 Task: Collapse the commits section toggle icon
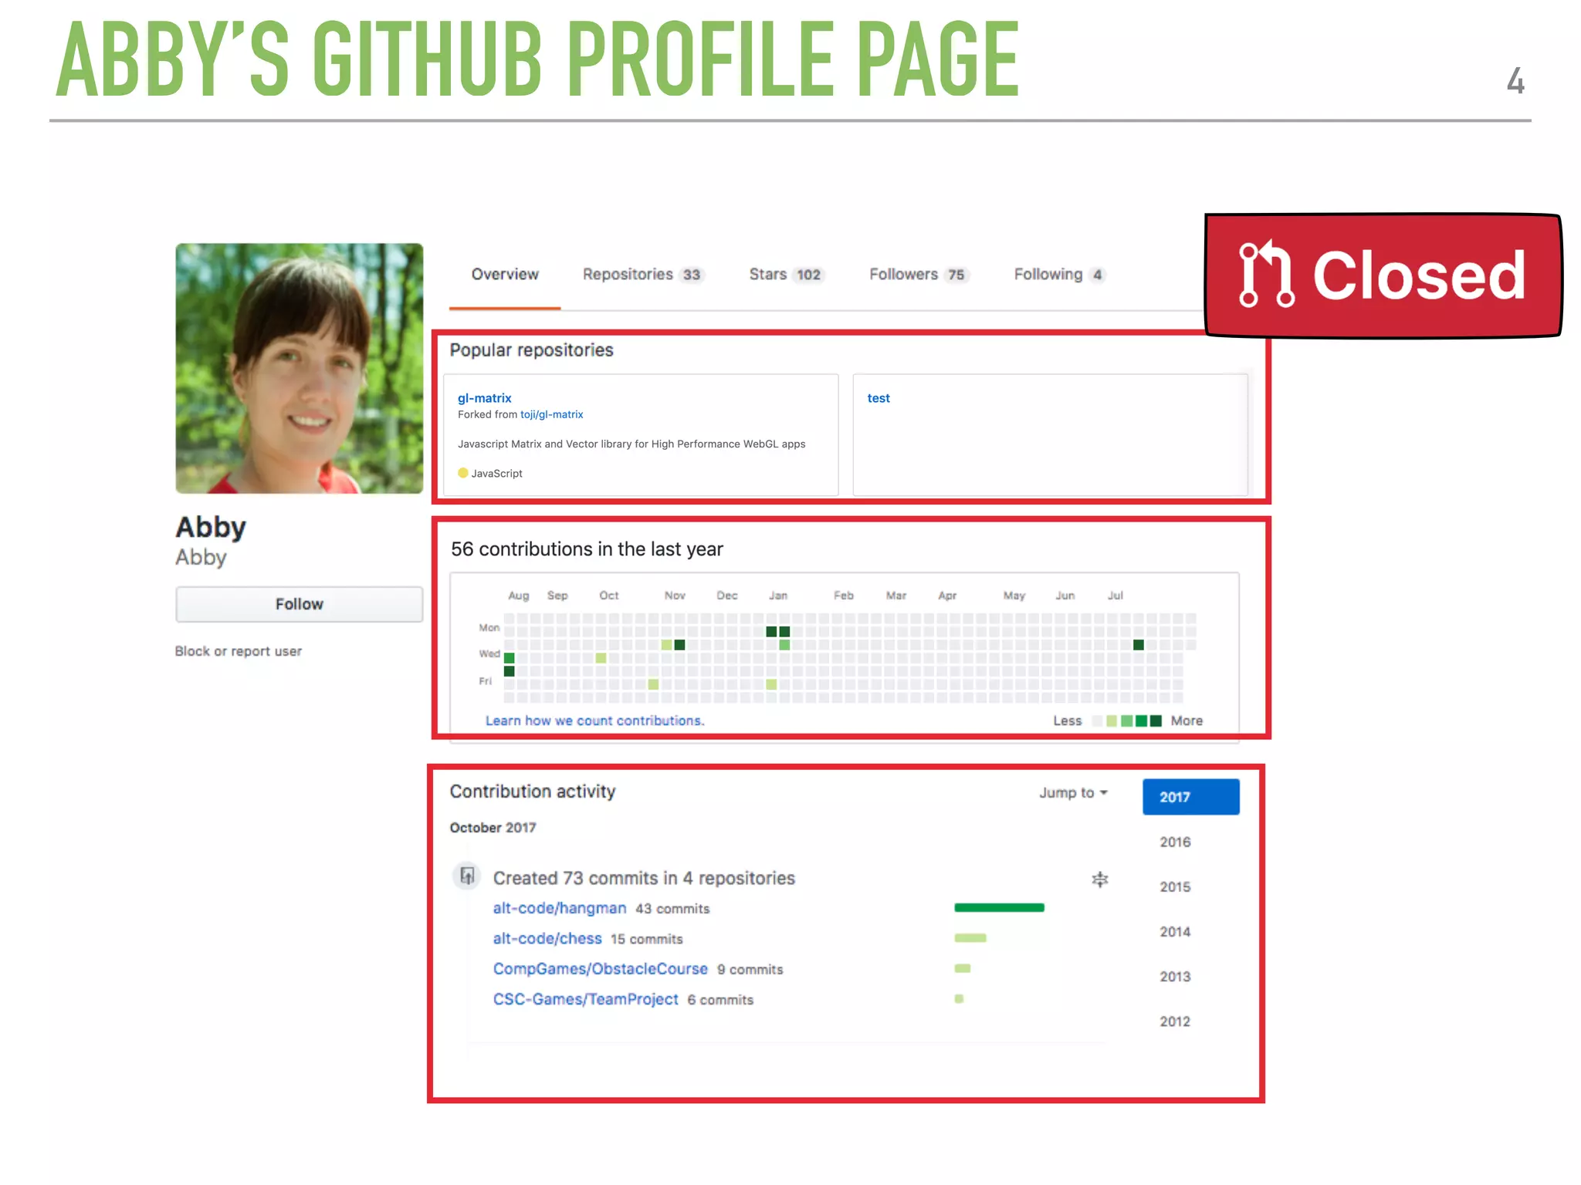[1100, 879]
